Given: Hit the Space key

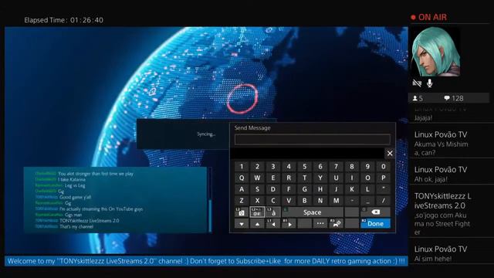Looking at the screenshot, I should 312,212.
